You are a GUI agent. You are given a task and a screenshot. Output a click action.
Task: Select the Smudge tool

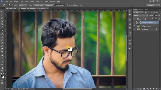click(x=2, y=49)
